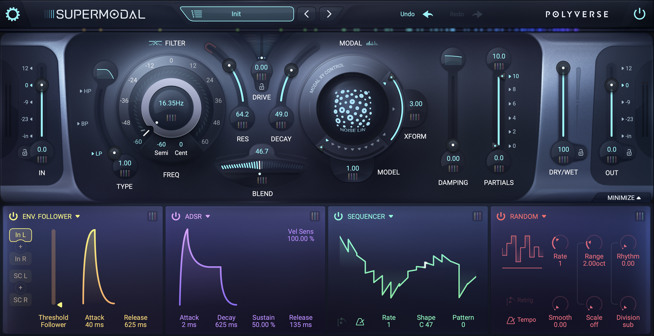The image size is (654, 336).
Task: Toggle RANDOM power button
Action: coord(501,216)
